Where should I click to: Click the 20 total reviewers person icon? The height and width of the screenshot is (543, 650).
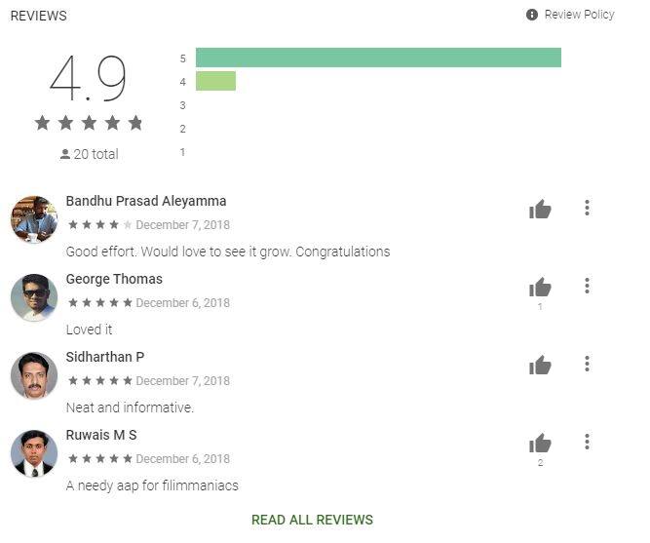(64, 154)
